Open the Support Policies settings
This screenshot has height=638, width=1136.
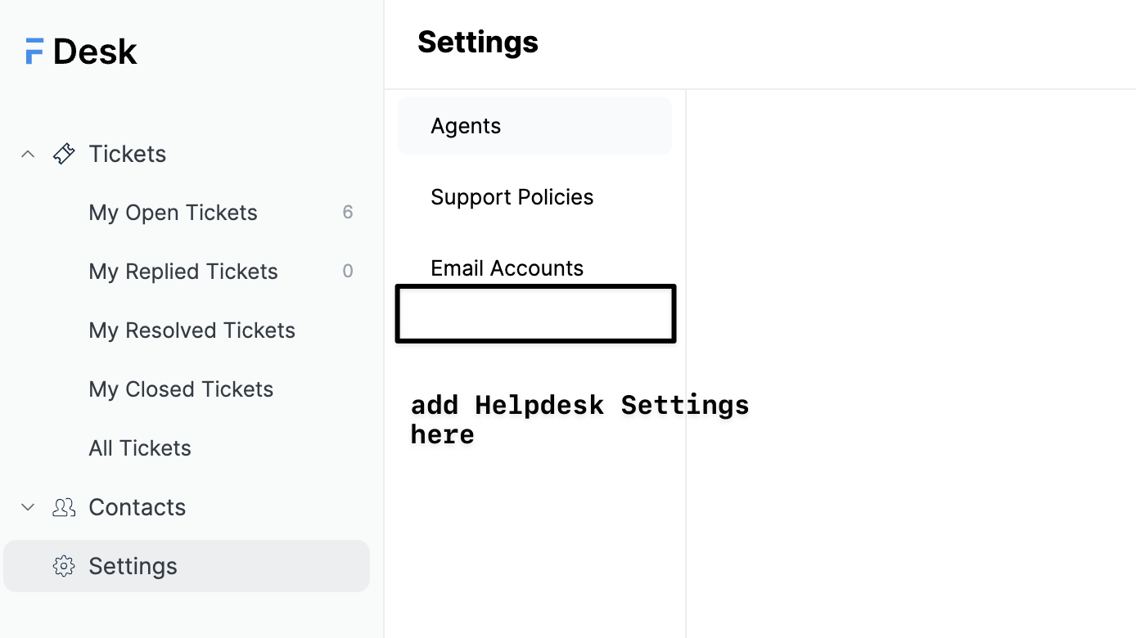512,196
